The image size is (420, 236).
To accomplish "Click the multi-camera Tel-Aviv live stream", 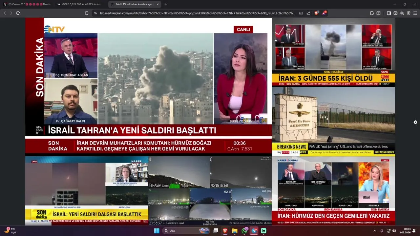I will tap(210, 190).
